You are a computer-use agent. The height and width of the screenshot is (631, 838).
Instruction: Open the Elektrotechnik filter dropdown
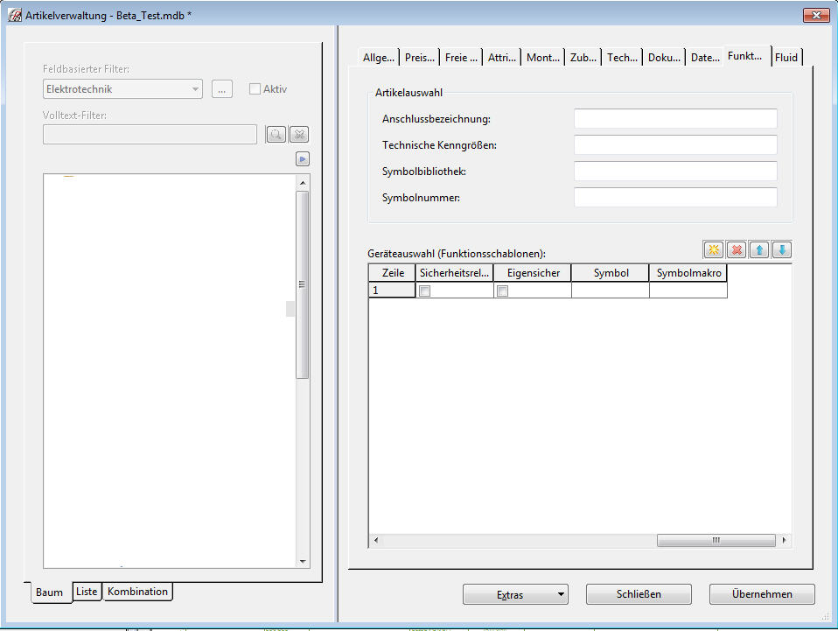[196, 88]
